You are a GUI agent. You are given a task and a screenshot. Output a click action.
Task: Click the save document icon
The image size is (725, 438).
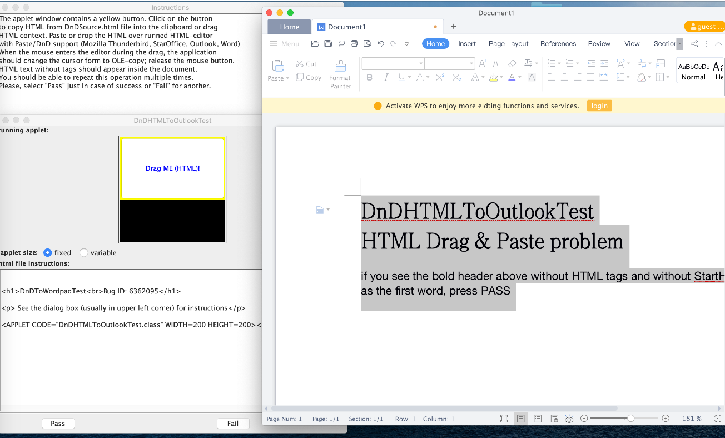click(x=328, y=43)
